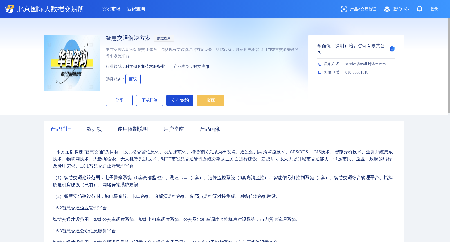Click the 下载样例 button
Viewport: 450px width, 242px height.
[150, 100]
